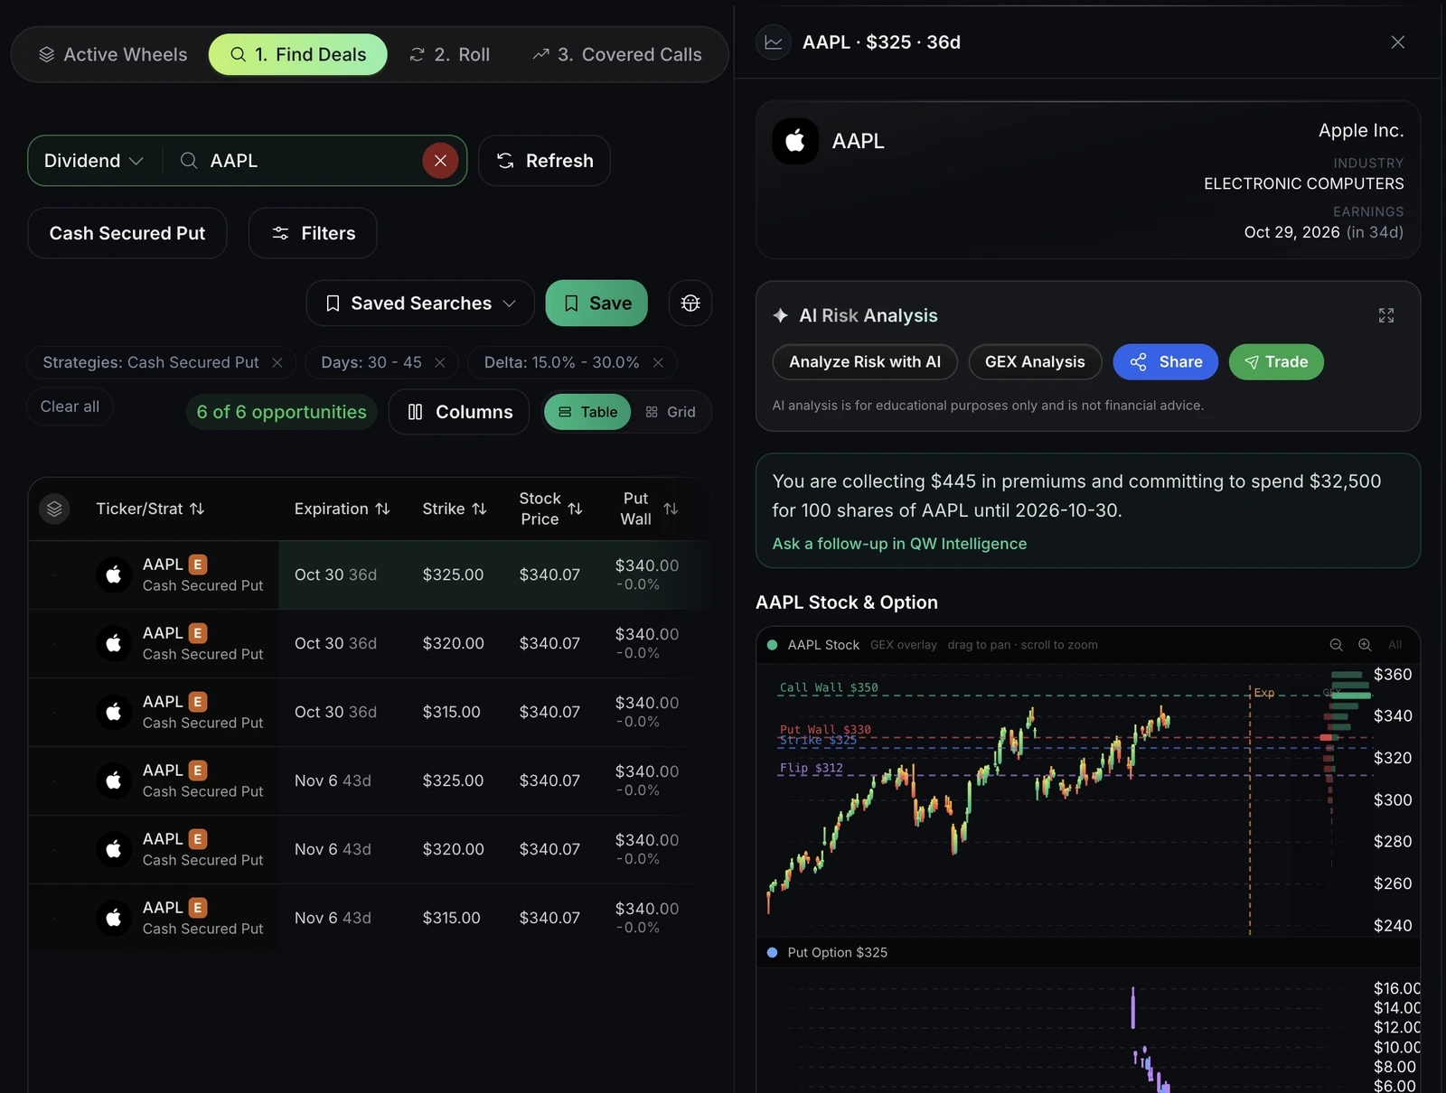This screenshot has width=1446, height=1093.
Task: Save the current search
Action: coord(596,304)
